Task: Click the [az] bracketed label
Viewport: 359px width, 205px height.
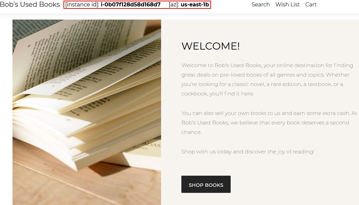Action: pyautogui.click(x=175, y=5)
